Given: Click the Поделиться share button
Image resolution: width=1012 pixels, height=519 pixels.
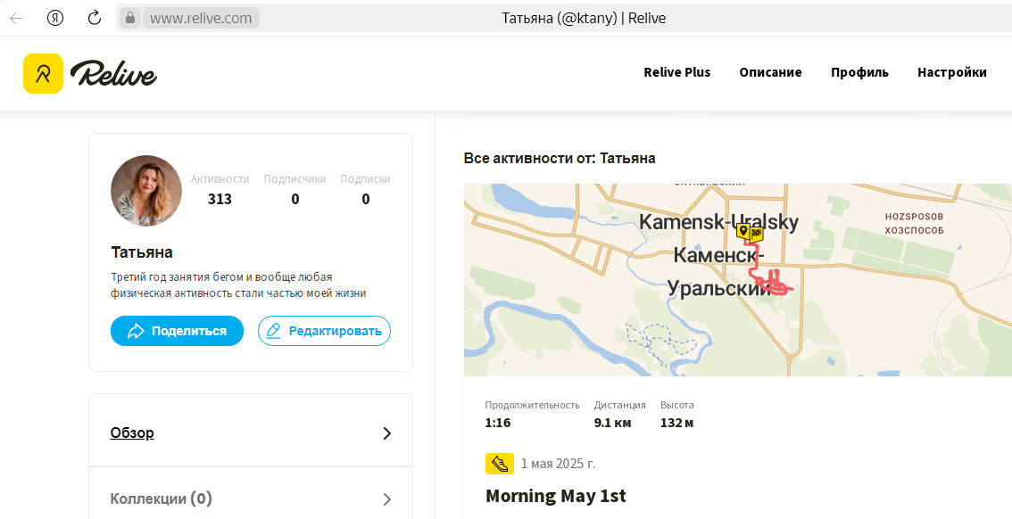Looking at the screenshot, I should 177,331.
